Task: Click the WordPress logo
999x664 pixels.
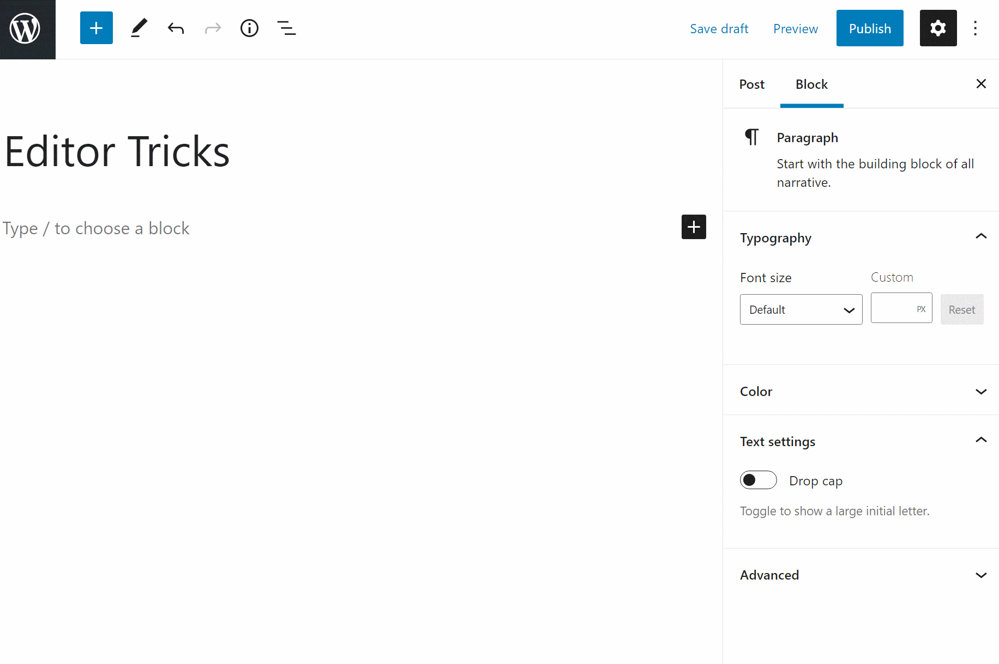Action: pos(27,29)
